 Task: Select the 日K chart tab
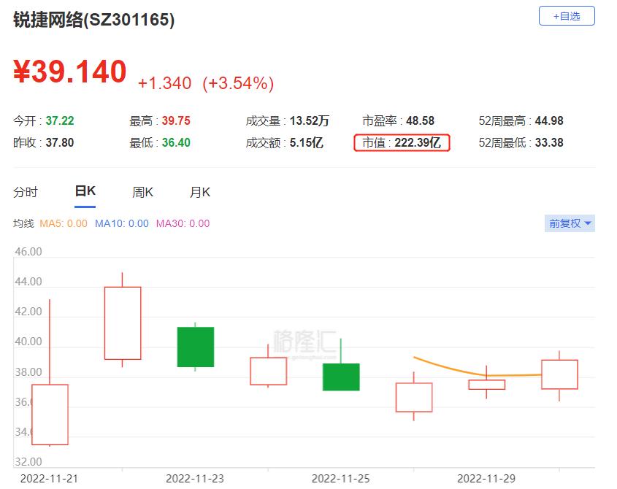coord(85,191)
